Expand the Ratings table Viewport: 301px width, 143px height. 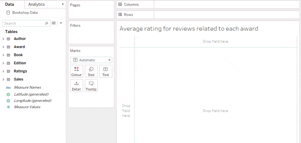pyautogui.click(x=3, y=71)
